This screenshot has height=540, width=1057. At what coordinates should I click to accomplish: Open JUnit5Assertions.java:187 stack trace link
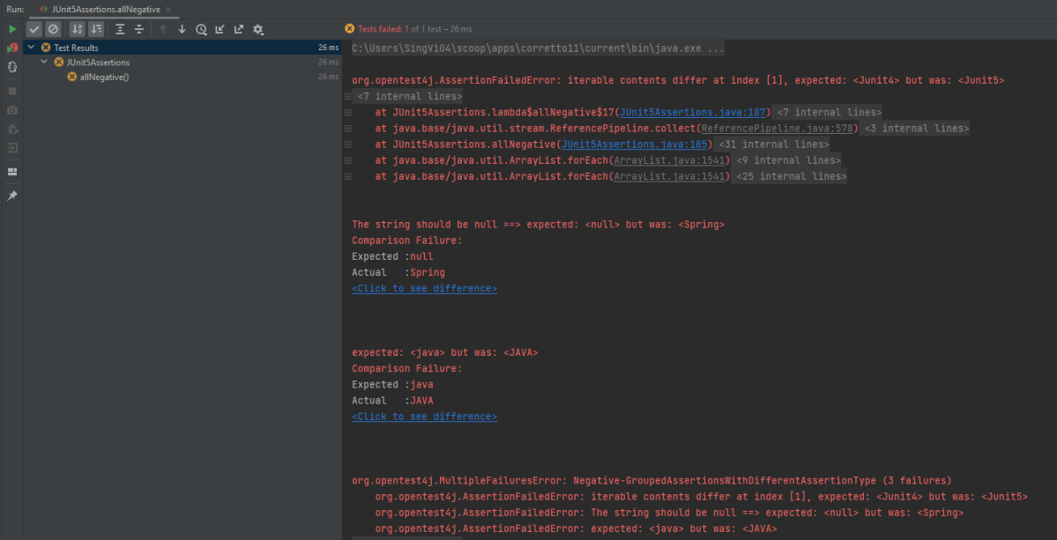[x=695, y=112]
